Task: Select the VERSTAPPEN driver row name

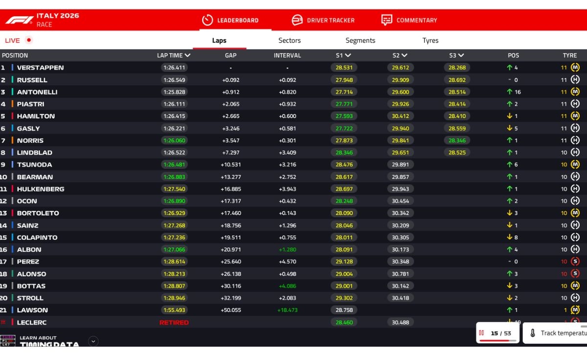Action: (40, 68)
